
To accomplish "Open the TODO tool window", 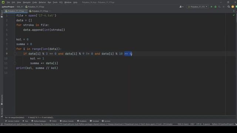I will pyautogui.click(x=53, y=121).
